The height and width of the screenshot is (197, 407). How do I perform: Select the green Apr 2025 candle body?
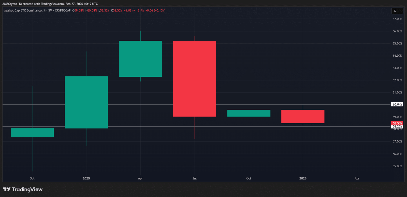pyautogui.click(x=140, y=59)
